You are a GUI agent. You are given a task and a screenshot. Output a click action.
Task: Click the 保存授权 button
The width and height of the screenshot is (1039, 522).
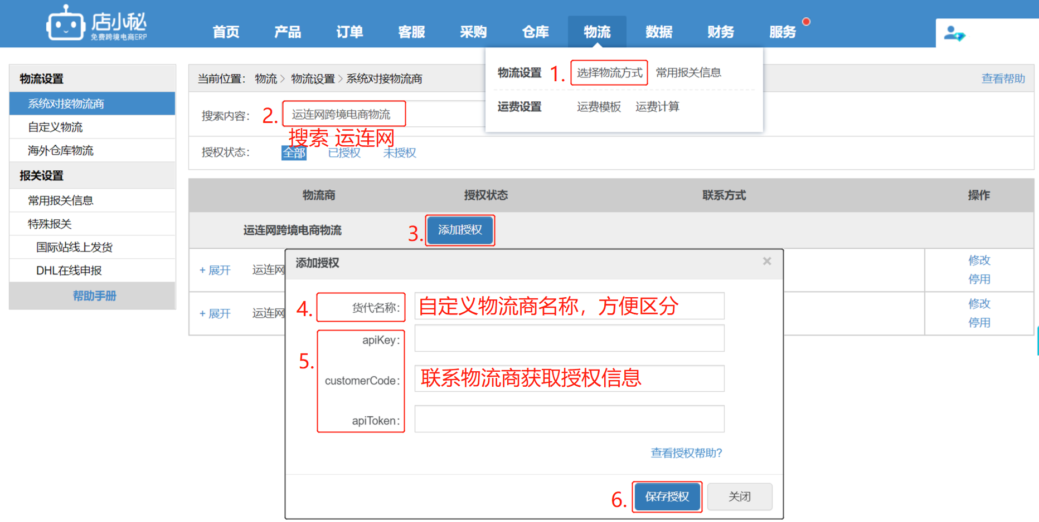667,496
